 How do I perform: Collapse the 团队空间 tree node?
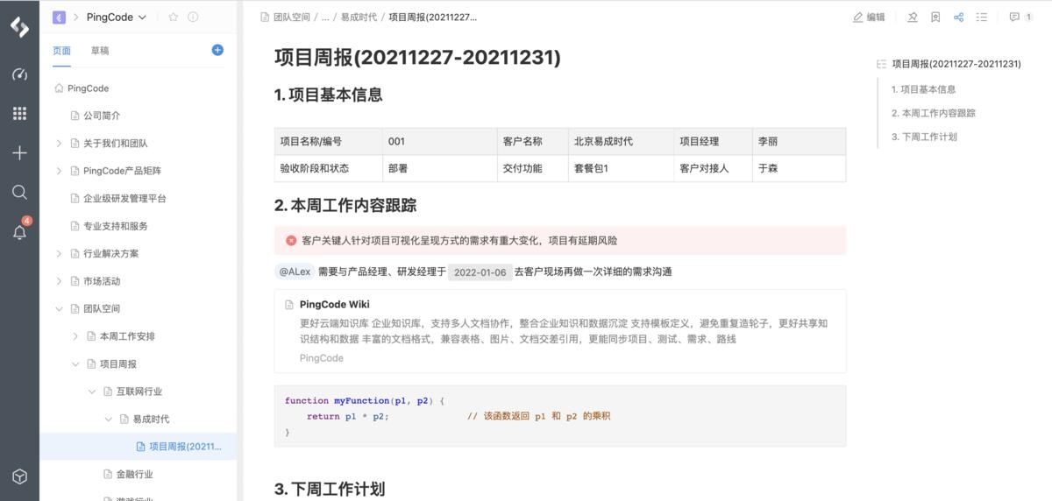coord(59,308)
